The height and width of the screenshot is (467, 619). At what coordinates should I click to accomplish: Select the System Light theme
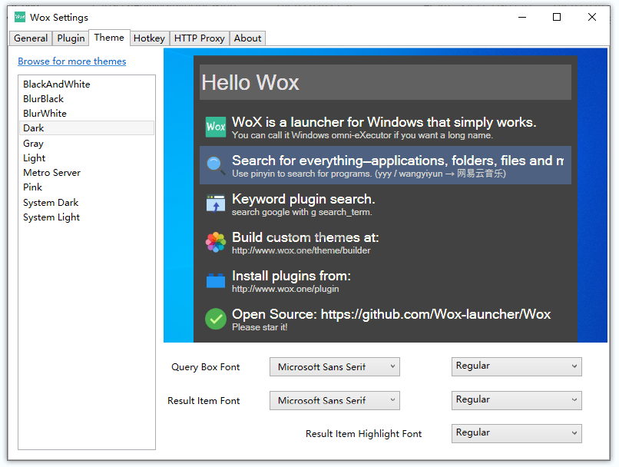51,217
